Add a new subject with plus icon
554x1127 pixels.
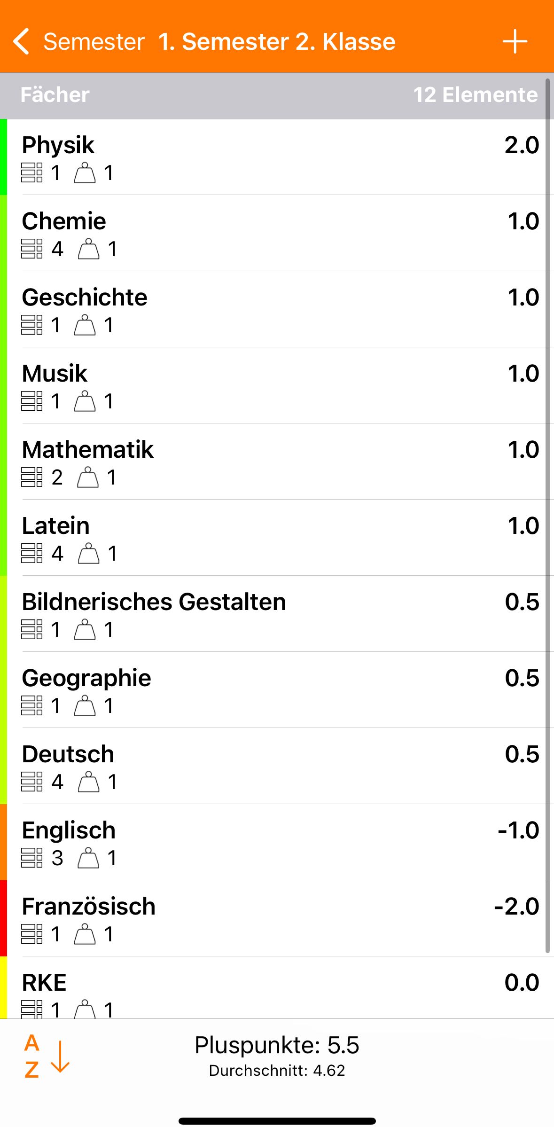[x=515, y=41]
